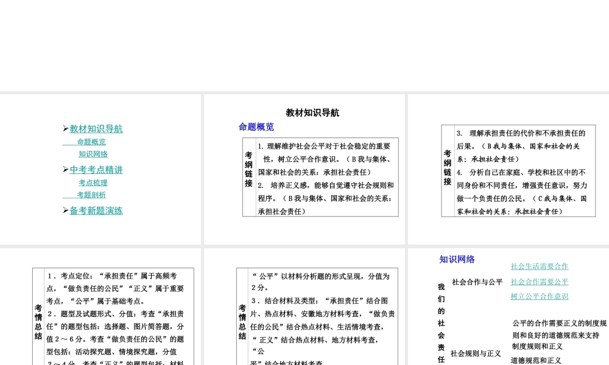This screenshot has height=365, width=609.
Task: Click the 社会合作与公平 label
Action: 477,282
